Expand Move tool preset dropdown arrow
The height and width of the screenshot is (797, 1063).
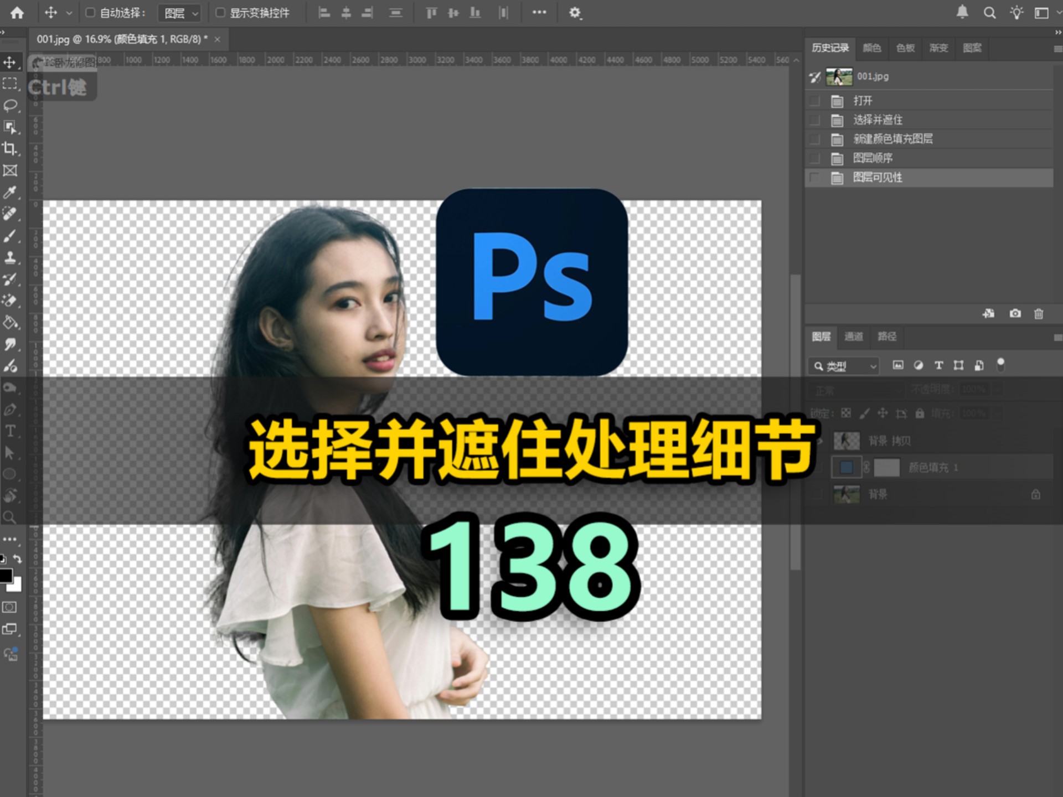pyautogui.click(x=69, y=13)
